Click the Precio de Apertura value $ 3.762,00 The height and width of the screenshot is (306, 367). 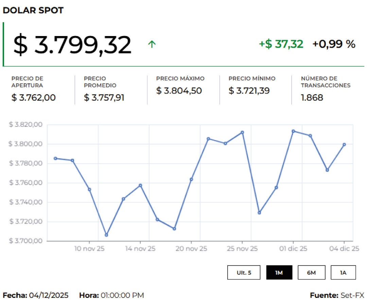(x=34, y=98)
